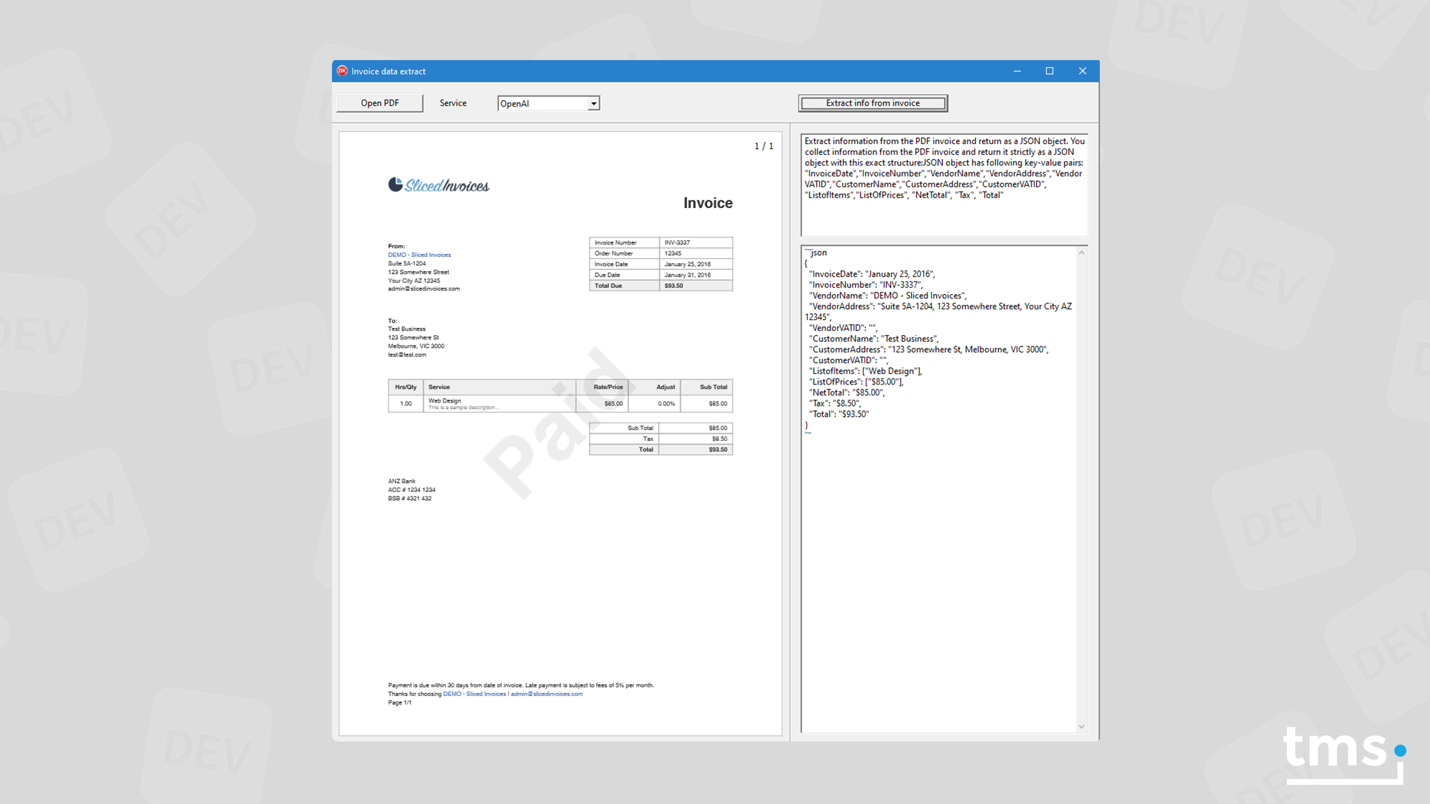This screenshot has width=1430, height=804.
Task: Click the output scrollbar up arrow
Action: (x=1081, y=253)
